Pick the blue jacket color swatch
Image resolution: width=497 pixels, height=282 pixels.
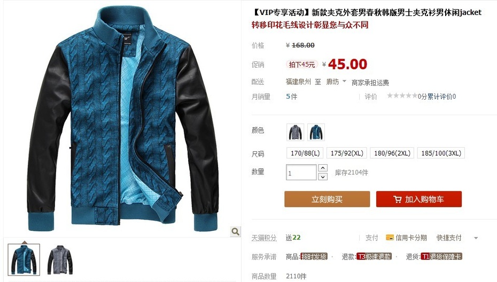click(316, 132)
